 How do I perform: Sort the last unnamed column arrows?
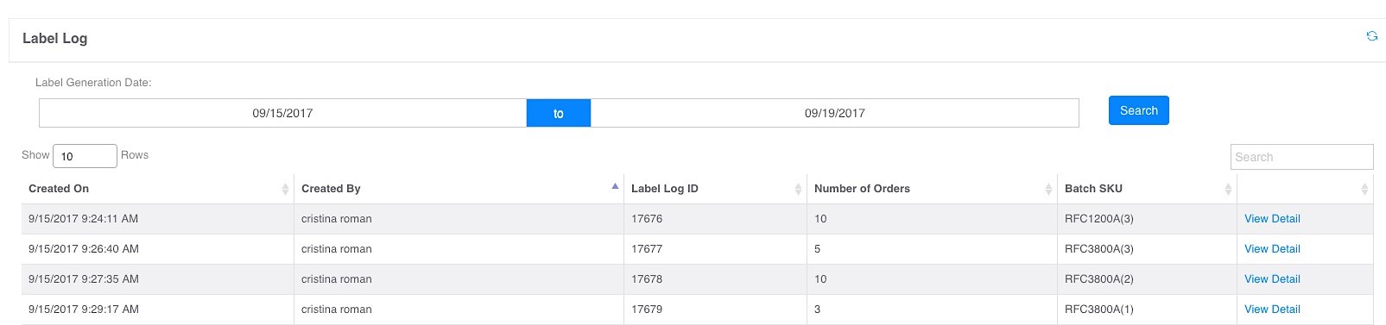[1364, 189]
